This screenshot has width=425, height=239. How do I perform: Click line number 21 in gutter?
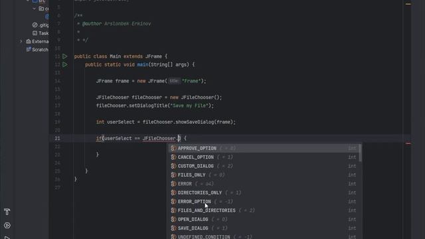58,138
